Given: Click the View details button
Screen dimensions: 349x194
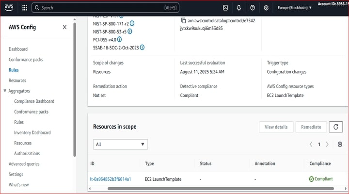Looking at the screenshot, I should [x=276, y=127].
